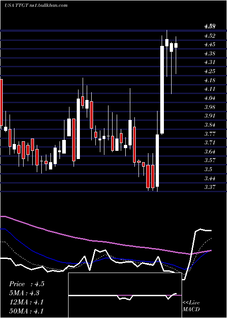
Task: Select the 3.5 price axis label
Action: coord(208,170)
